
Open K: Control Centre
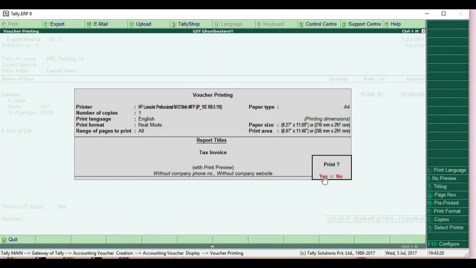pos(318,24)
